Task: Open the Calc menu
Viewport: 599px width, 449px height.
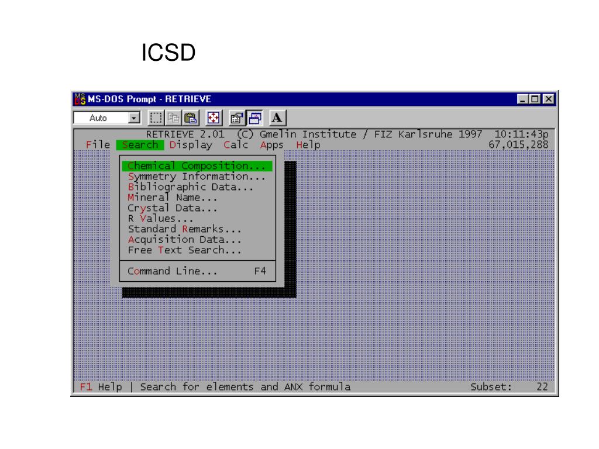Action: (236, 145)
